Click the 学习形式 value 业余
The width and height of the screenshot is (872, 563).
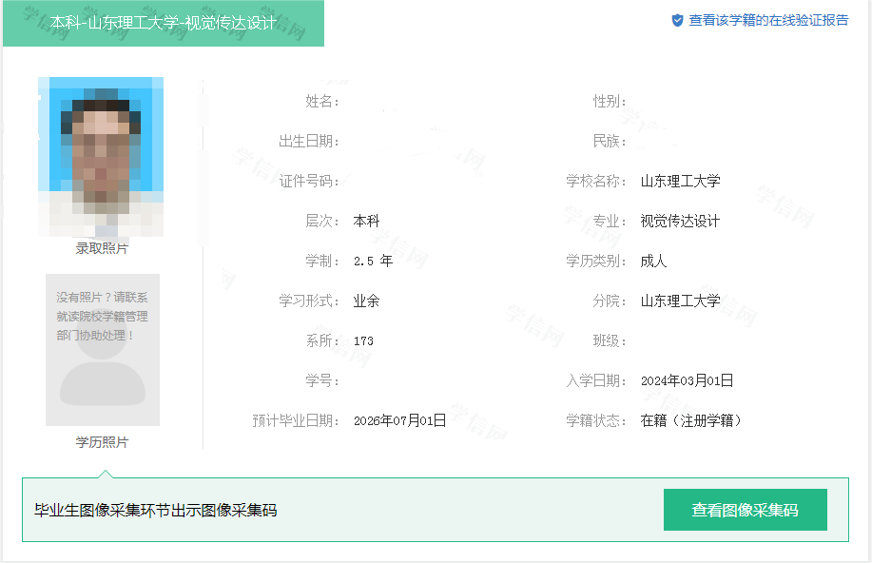pos(366,301)
